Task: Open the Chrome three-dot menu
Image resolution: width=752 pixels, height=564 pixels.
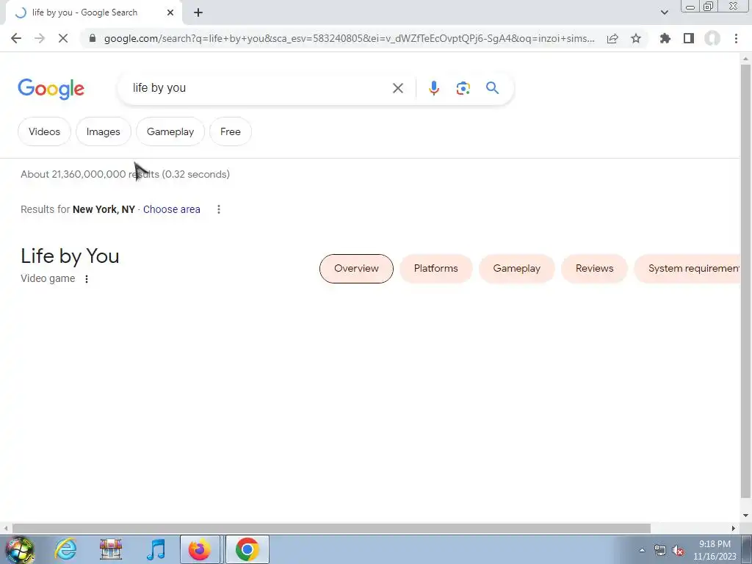Action: point(736,38)
